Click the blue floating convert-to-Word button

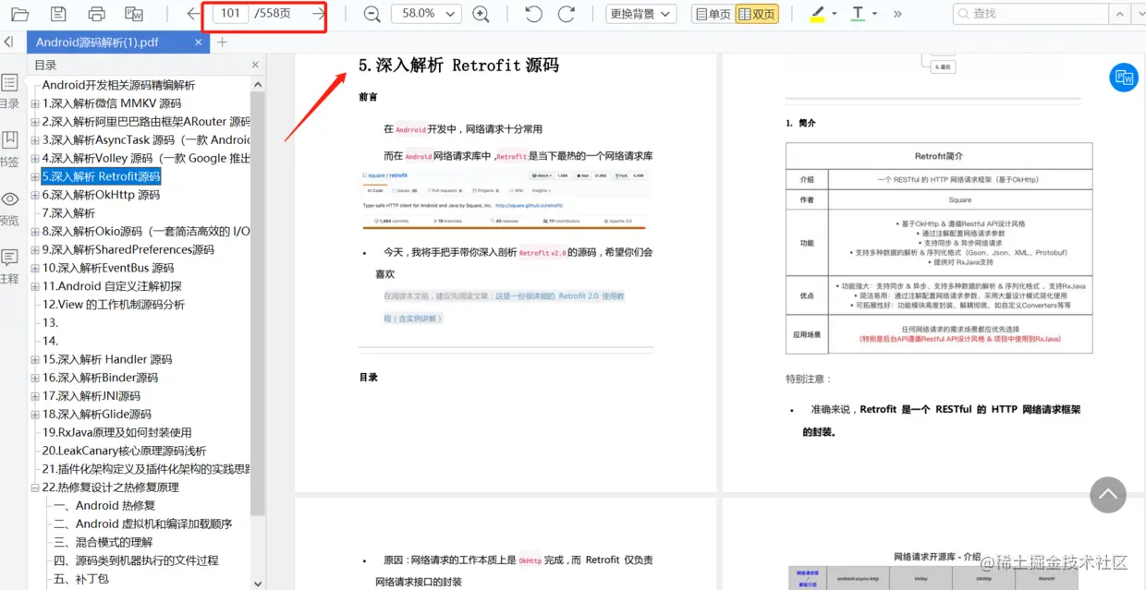click(x=1124, y=78)
